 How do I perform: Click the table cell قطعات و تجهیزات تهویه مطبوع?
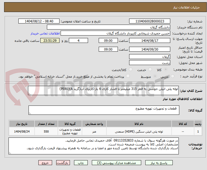(70, 131)
